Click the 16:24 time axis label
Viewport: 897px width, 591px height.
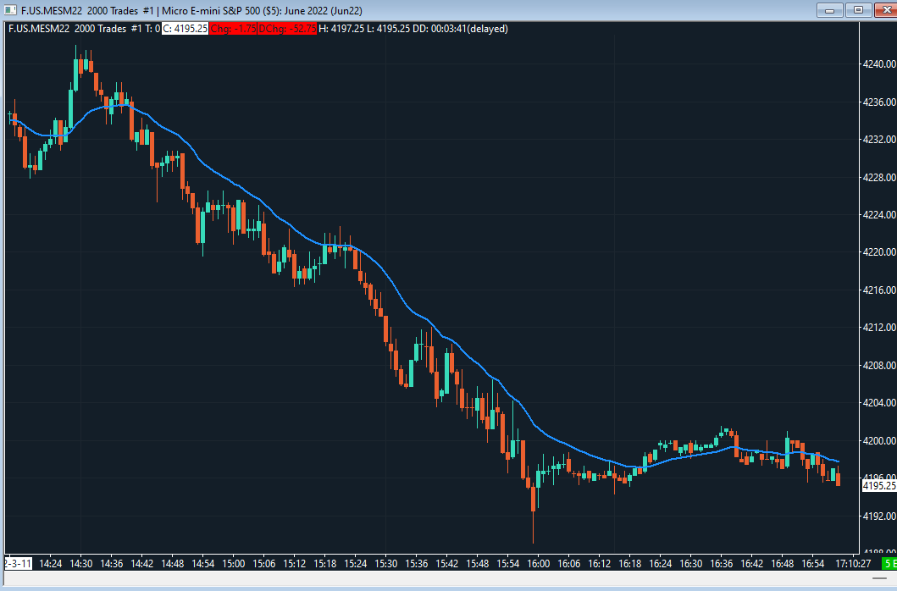(x=661, y=564)
